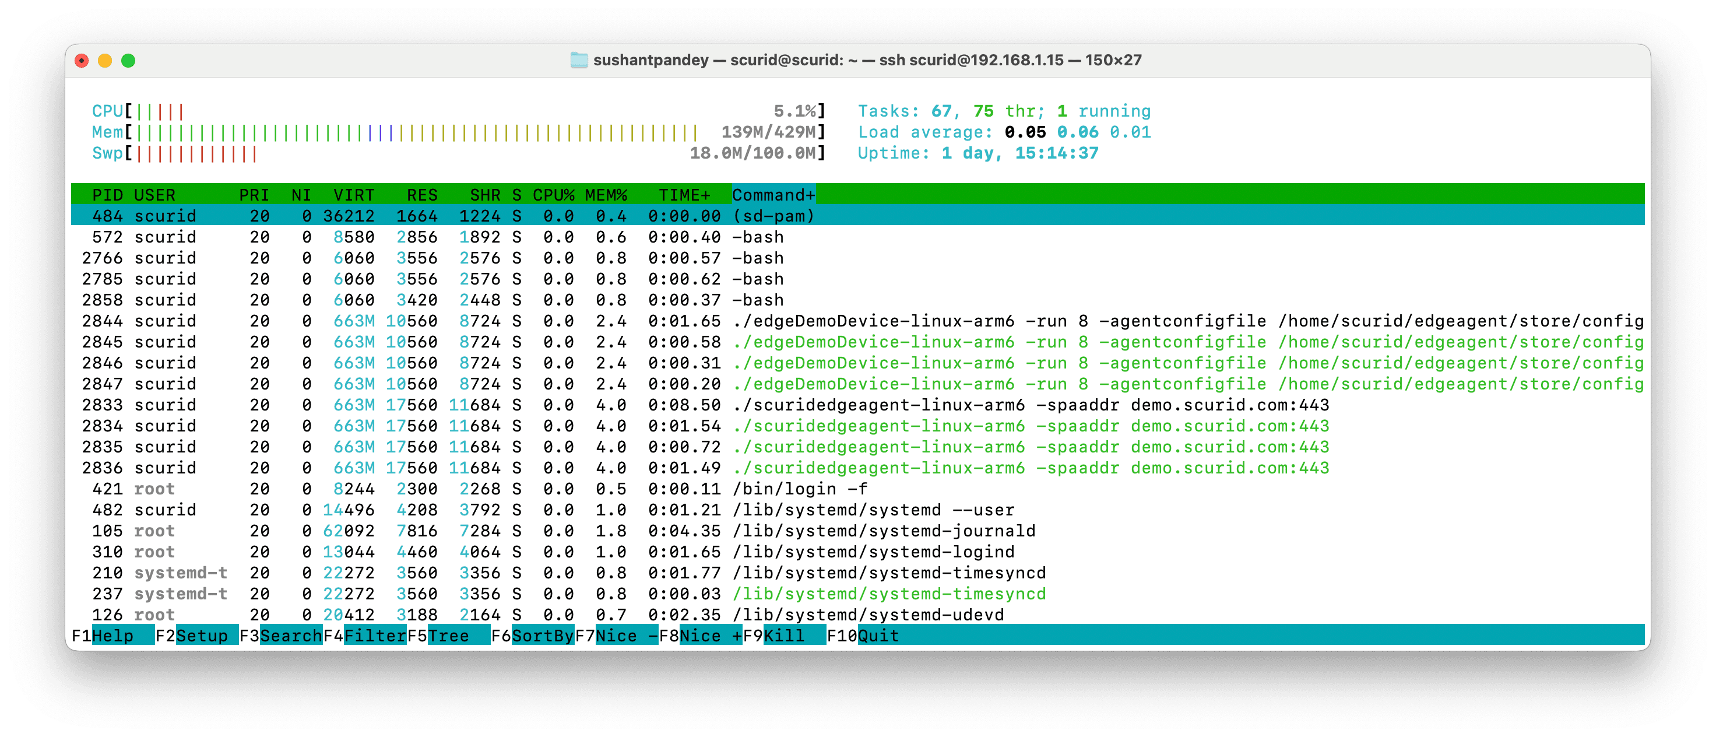Viewport: 1716px width, 737px height.
Task: Click the PID column header
Action: click(107, 195)
